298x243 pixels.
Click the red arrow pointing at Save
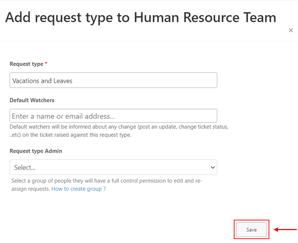[x=285, y=229]
